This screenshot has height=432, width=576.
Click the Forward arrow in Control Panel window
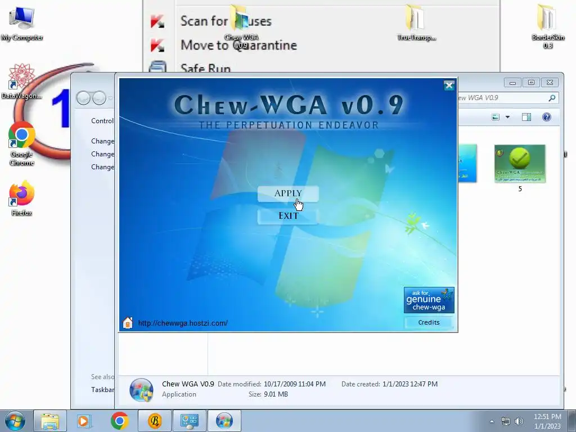coord(99,98)
